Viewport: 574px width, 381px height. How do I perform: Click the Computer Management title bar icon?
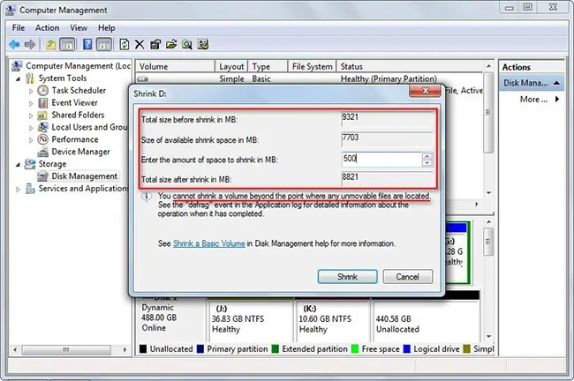11,10
